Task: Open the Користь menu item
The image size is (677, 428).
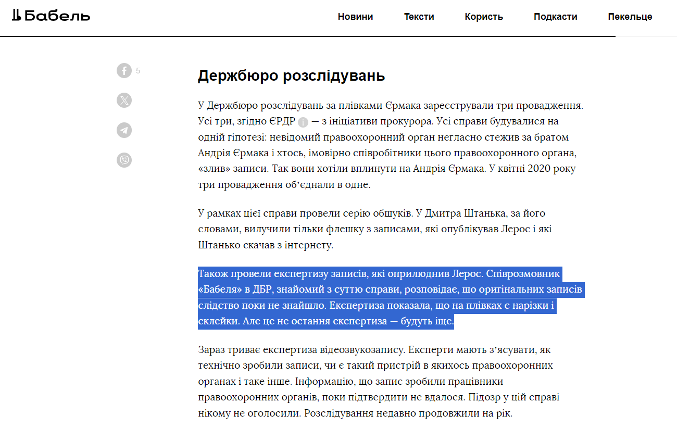Action: point(484,17)
